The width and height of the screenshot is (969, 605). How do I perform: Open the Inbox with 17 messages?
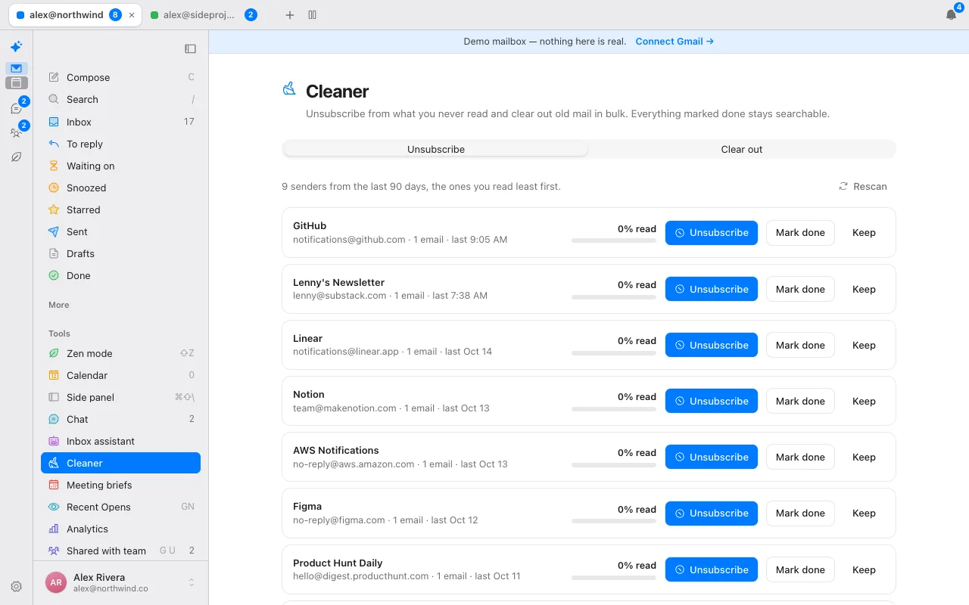pos(121,122)
